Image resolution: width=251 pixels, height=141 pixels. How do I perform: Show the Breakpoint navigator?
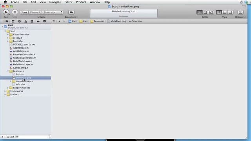pyautogui.click(x=38, y=21)
